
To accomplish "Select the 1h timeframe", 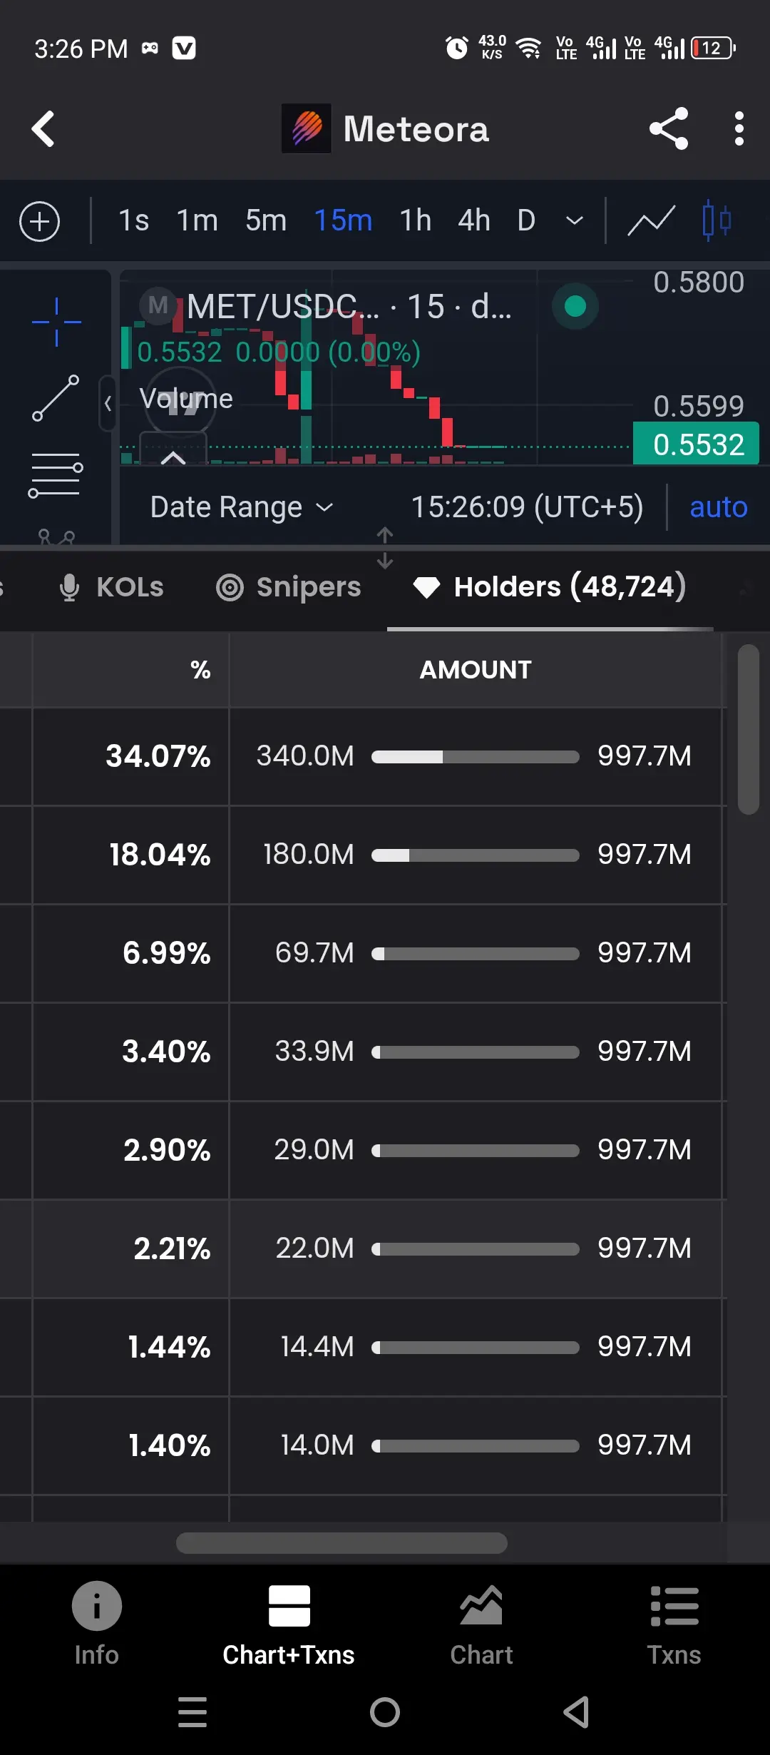I will click(416, 220).
